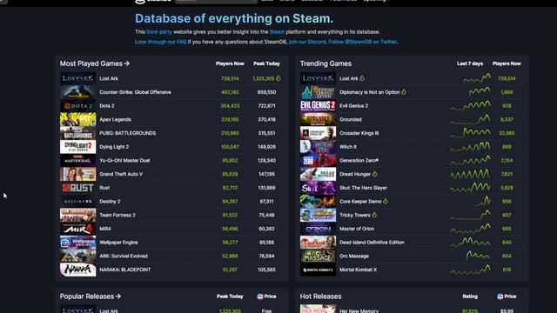Open the Evil Genius 2 trending thumbnail
The image size is (557, 313).
pyautogui.click(x=318, y=106)
